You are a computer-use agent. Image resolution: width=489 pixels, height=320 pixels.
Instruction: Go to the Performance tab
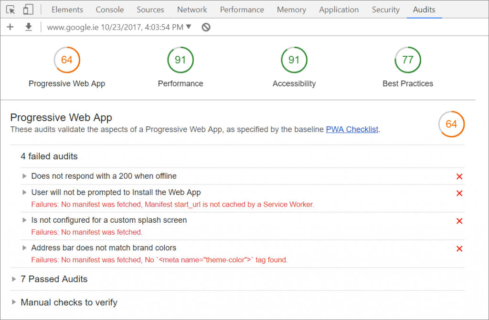click(x=242, y=10)
